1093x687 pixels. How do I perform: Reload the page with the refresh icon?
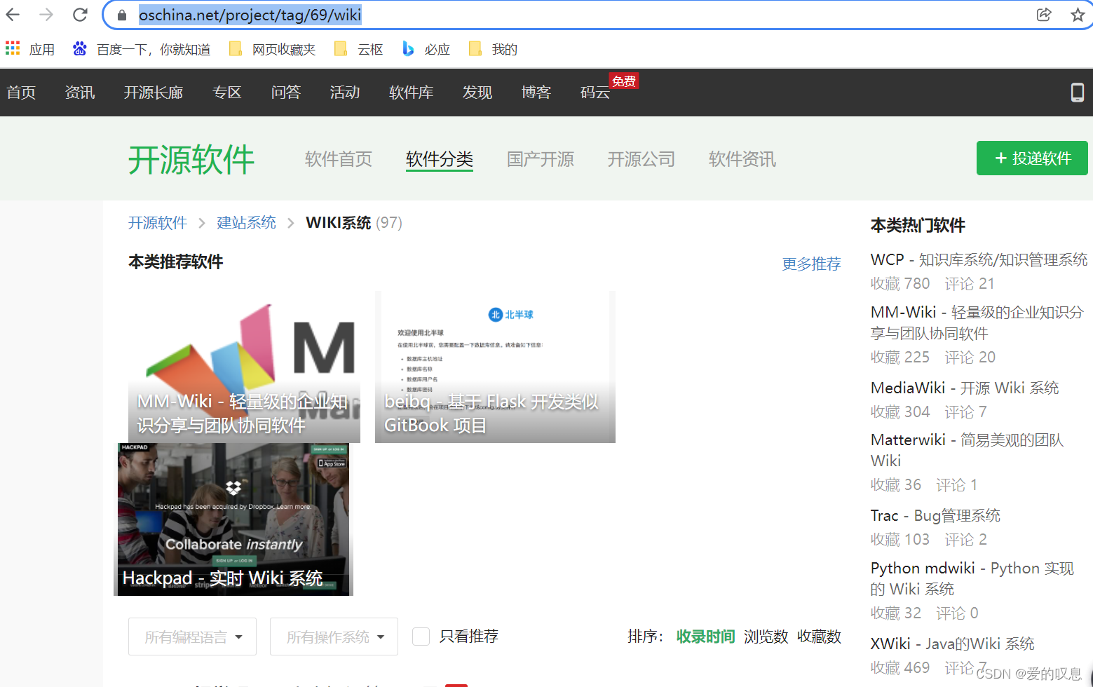81,15
